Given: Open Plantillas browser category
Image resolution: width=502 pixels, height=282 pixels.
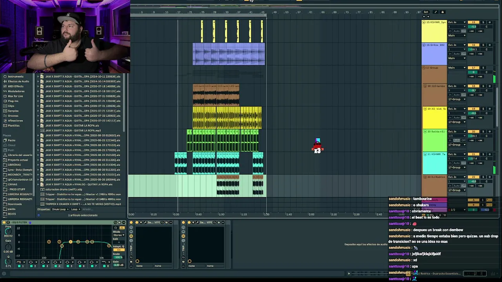Looking at the screenshot, I should point(13,125).
